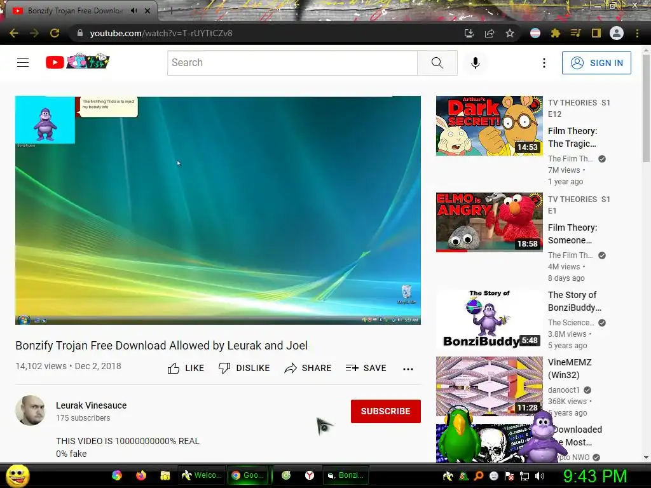Click the tray network icon
This screenshot has width=651, height=488.
click(x=524, y=476)
